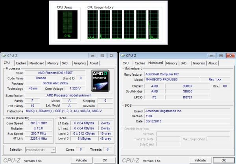Viewport: 236px width, 164px height.
Task: Click the third CPU usage history graph
Action: click(x=117, y=24)
